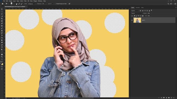Image resolution: width=177 pixels, height=99 pixels.
Task: Click the background color swatch
Action: (2, 64)
